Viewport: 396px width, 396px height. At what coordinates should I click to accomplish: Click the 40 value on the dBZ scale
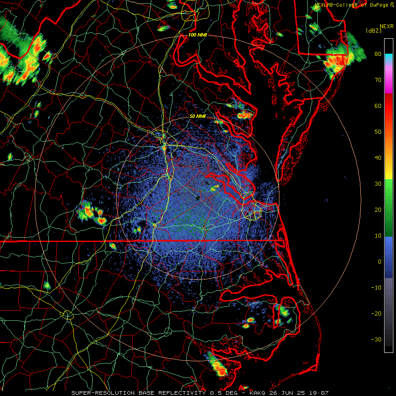coord(378,158)
